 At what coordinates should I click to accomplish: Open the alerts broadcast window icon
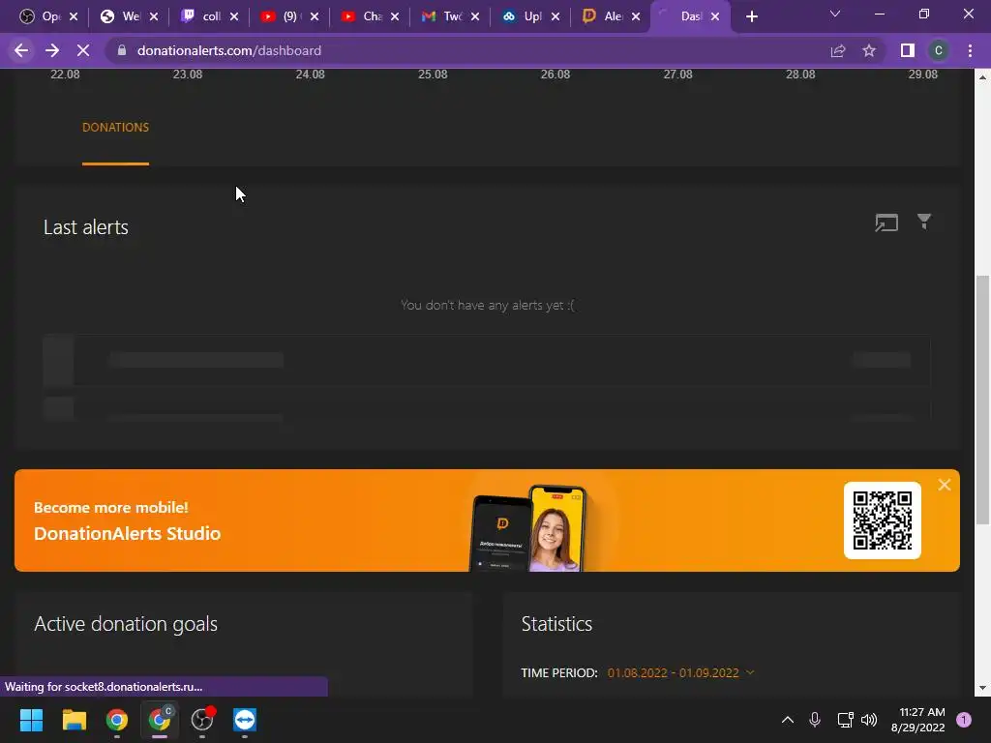pos(886,223)
